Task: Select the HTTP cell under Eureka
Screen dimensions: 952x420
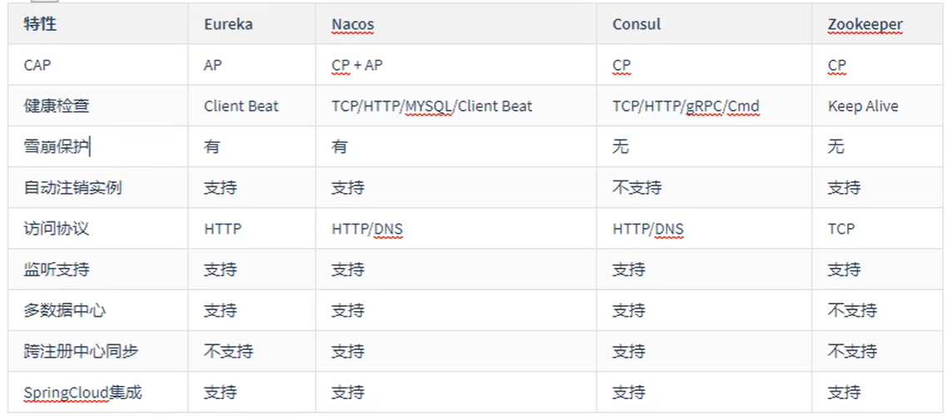Action: pos(223,228)
